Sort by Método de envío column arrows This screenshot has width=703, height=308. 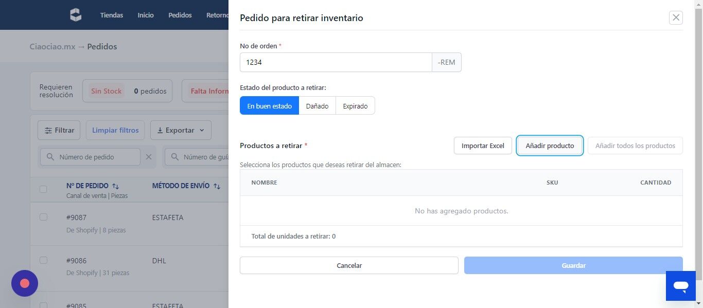tap(217, 186)
